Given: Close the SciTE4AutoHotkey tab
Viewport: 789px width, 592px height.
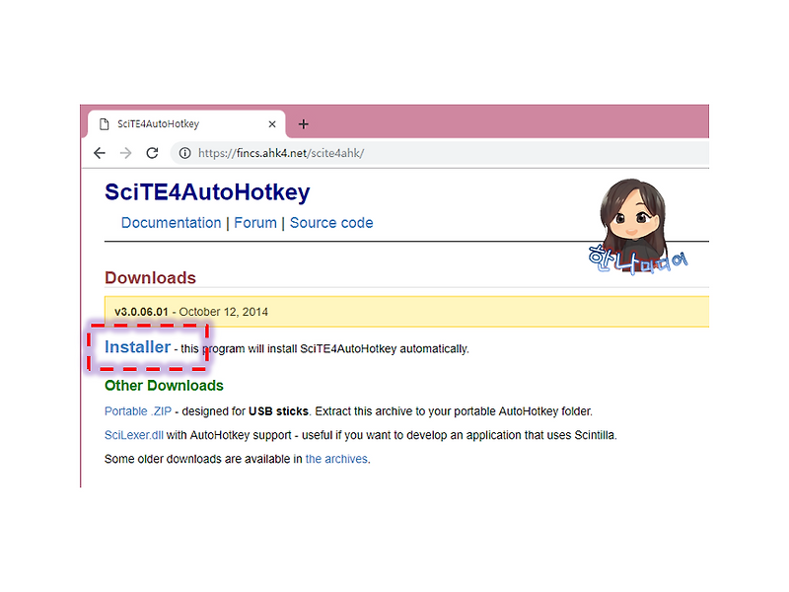Looking at the screenshot, I should point(272,124).
